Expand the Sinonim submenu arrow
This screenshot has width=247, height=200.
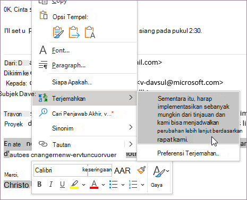131,127
